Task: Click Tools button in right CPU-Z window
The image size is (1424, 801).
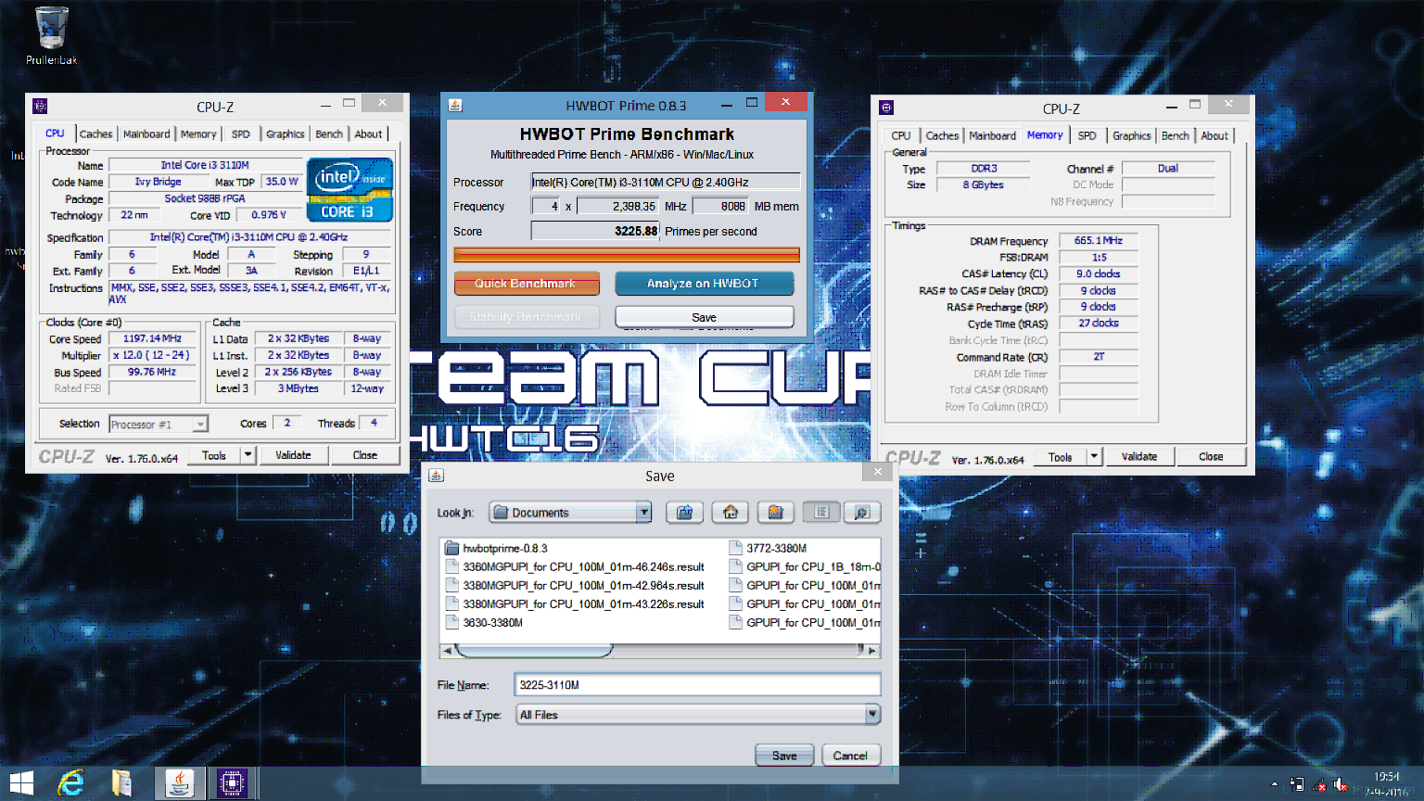Action: [1061, 456]
